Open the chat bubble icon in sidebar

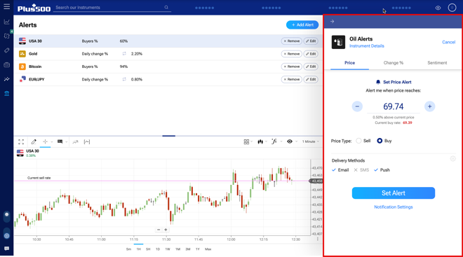6,249
